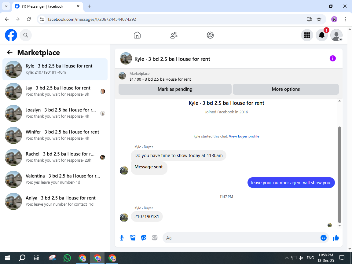This screenshot has width=352, height=264.
Task: Click "Do you have time to show today" message
Action: (x=178, y=155)
